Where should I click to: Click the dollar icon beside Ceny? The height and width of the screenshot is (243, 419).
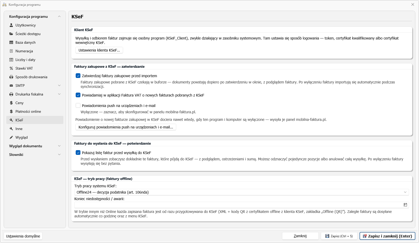click(11, 103)
